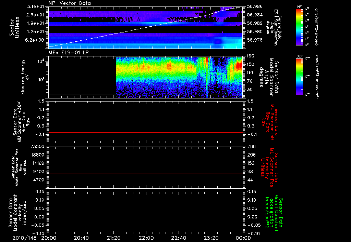Image resolution: width=351 pixels, height=242 pixels.
Task: Click the "23:20" time tick label
Action: point(211,238)
